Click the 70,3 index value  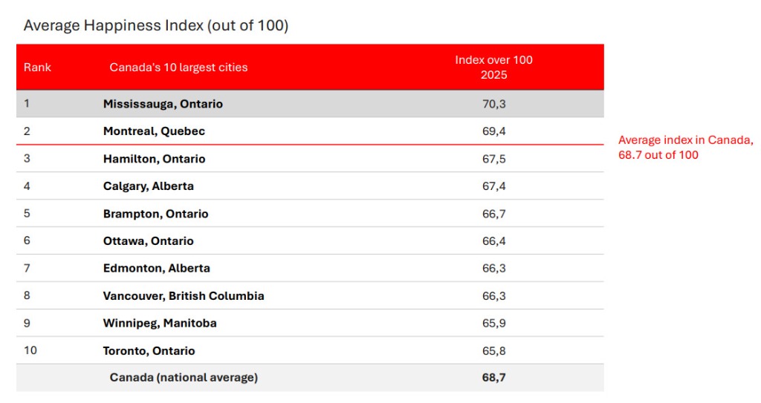pyautogui.click(x=493, y=104)
